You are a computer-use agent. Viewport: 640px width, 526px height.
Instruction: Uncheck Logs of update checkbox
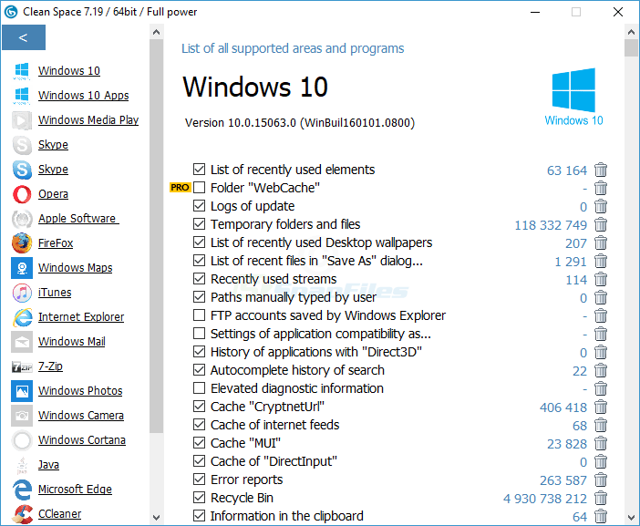pos(199,206)
